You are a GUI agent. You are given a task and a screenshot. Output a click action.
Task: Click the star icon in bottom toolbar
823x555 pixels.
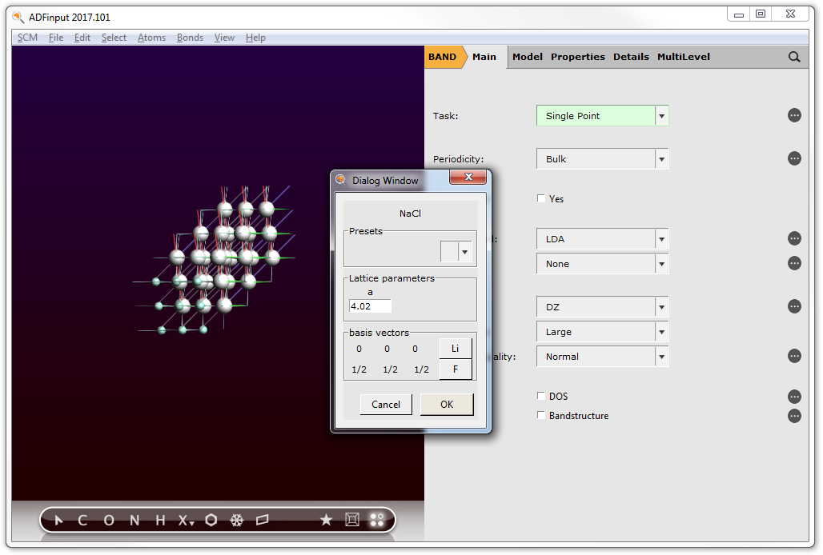click(x=326, y=521)
